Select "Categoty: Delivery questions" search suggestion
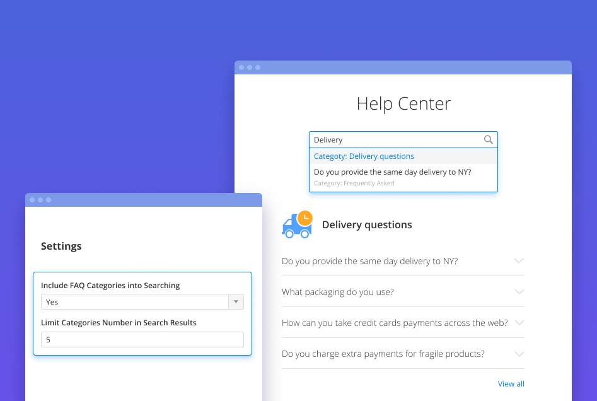The height and width of the screenshot is (401, 597). pos(364,156)
